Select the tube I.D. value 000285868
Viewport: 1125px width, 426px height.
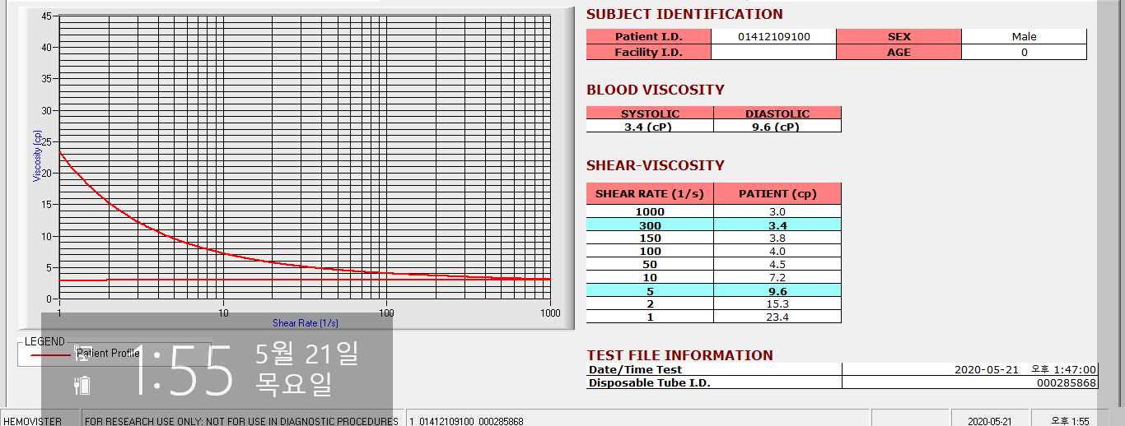1067,382
